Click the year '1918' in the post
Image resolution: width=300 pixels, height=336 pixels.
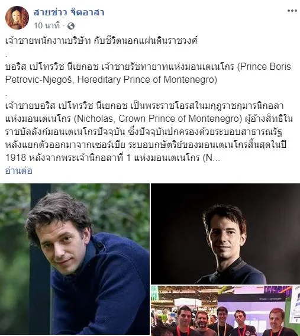pos(15,158)
